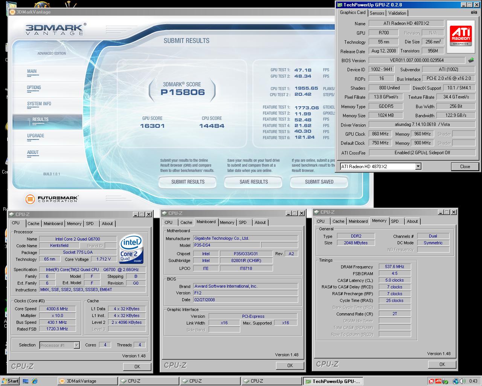This screenshot has width=482, height=386.
Task: Click the Bandwidth value 122.9 GB/s
Action: click(x=456, y=115)
